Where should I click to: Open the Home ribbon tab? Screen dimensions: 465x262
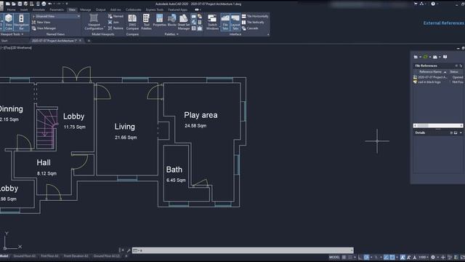12,9
